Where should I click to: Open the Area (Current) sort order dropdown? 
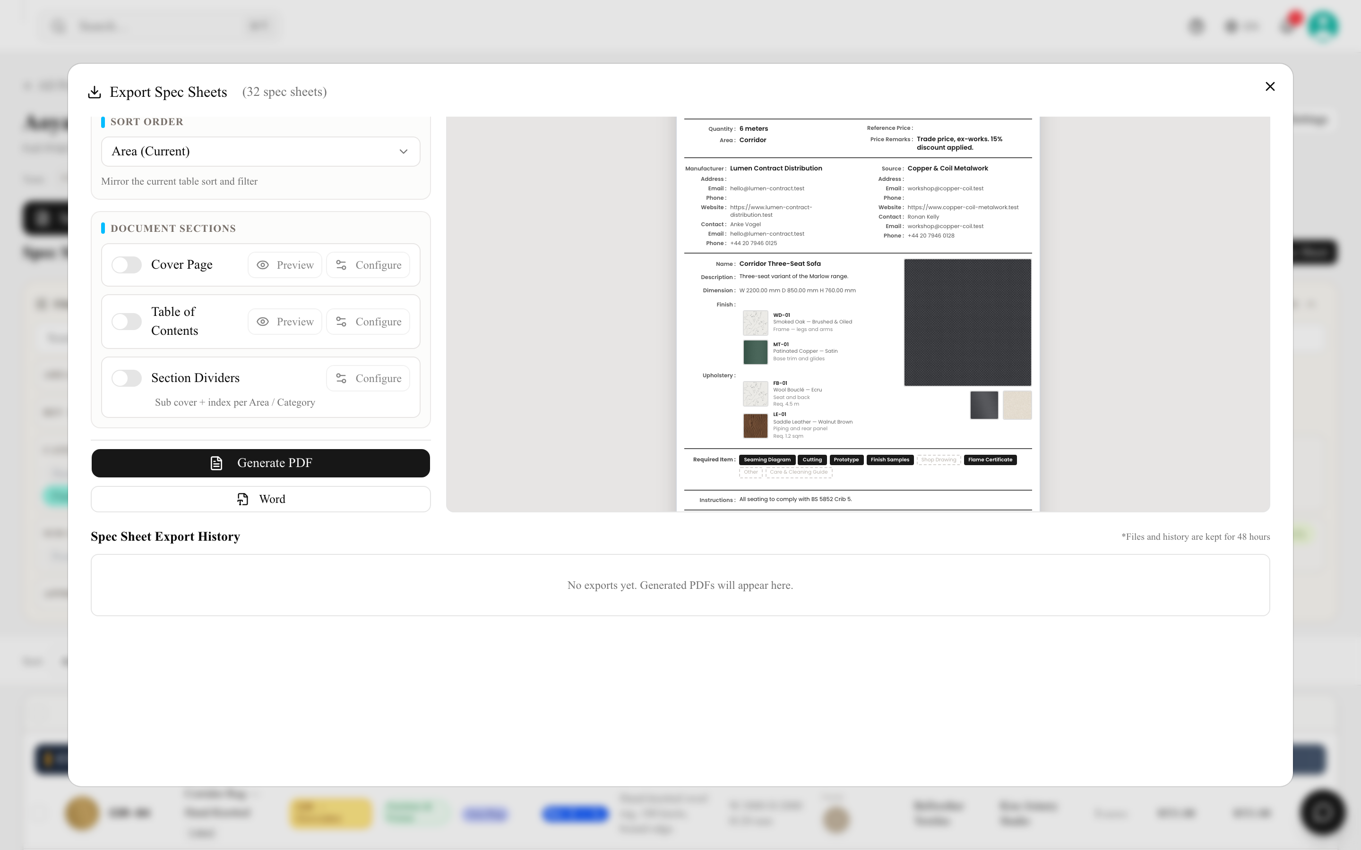(260, 152)
